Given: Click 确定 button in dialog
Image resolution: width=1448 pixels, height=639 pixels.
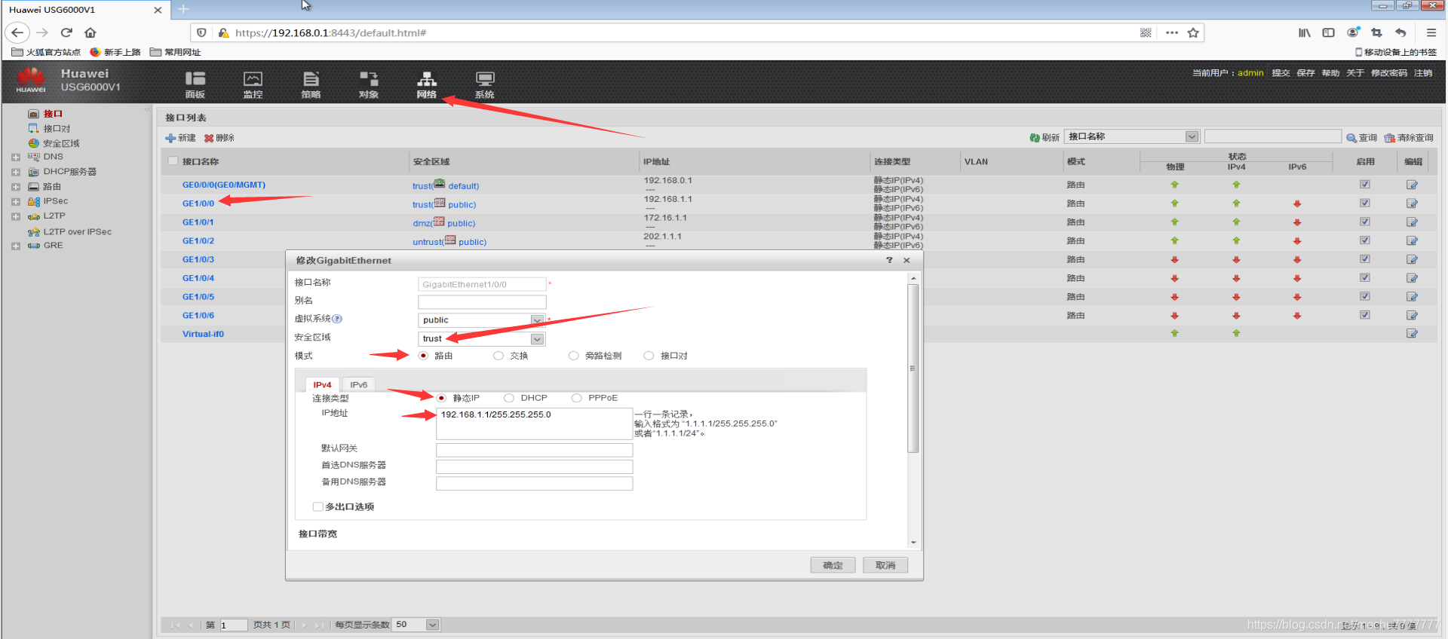Looking at the screenshot, I should [x=833, y=565].
